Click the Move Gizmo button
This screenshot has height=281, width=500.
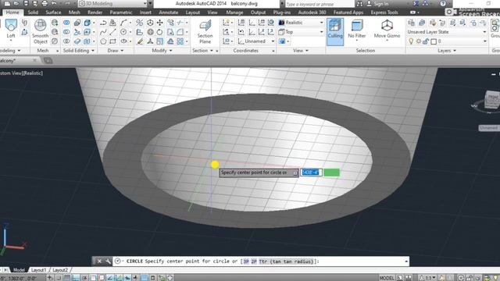(387, 30)
